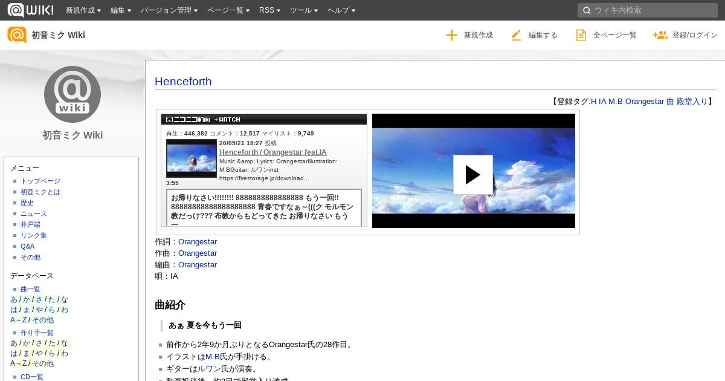Select あ under 曲一覧 index
725x381 pixels.
point(14,299)
